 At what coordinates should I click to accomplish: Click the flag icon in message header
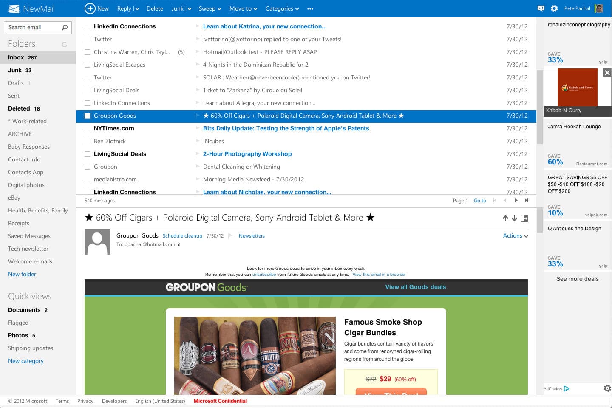231,236
